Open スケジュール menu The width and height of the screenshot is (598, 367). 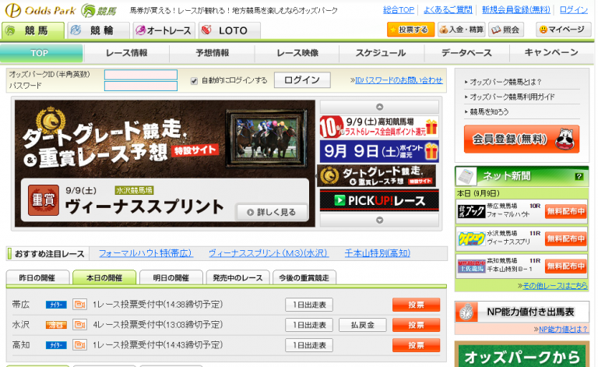tap(382, 53)
